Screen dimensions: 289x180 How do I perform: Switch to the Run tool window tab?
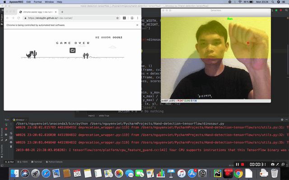coord(9,162)
